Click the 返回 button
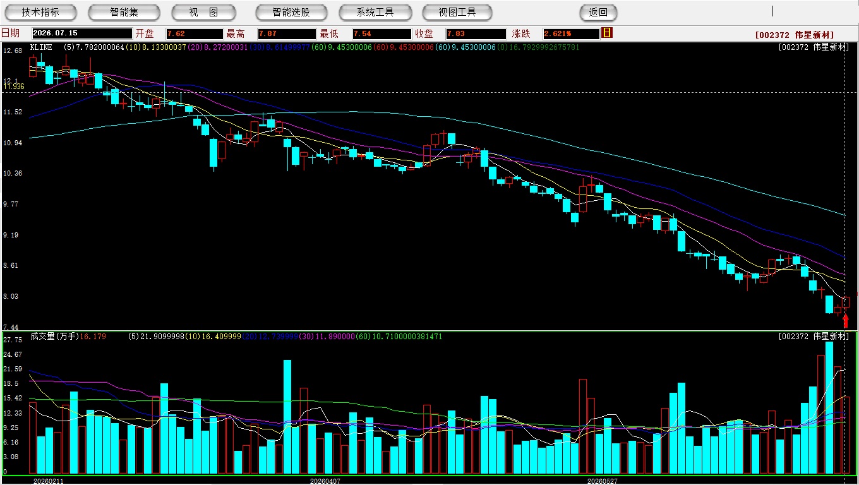Image resolution: width=859 pixels, height=485 pixels. click(598, 12)
